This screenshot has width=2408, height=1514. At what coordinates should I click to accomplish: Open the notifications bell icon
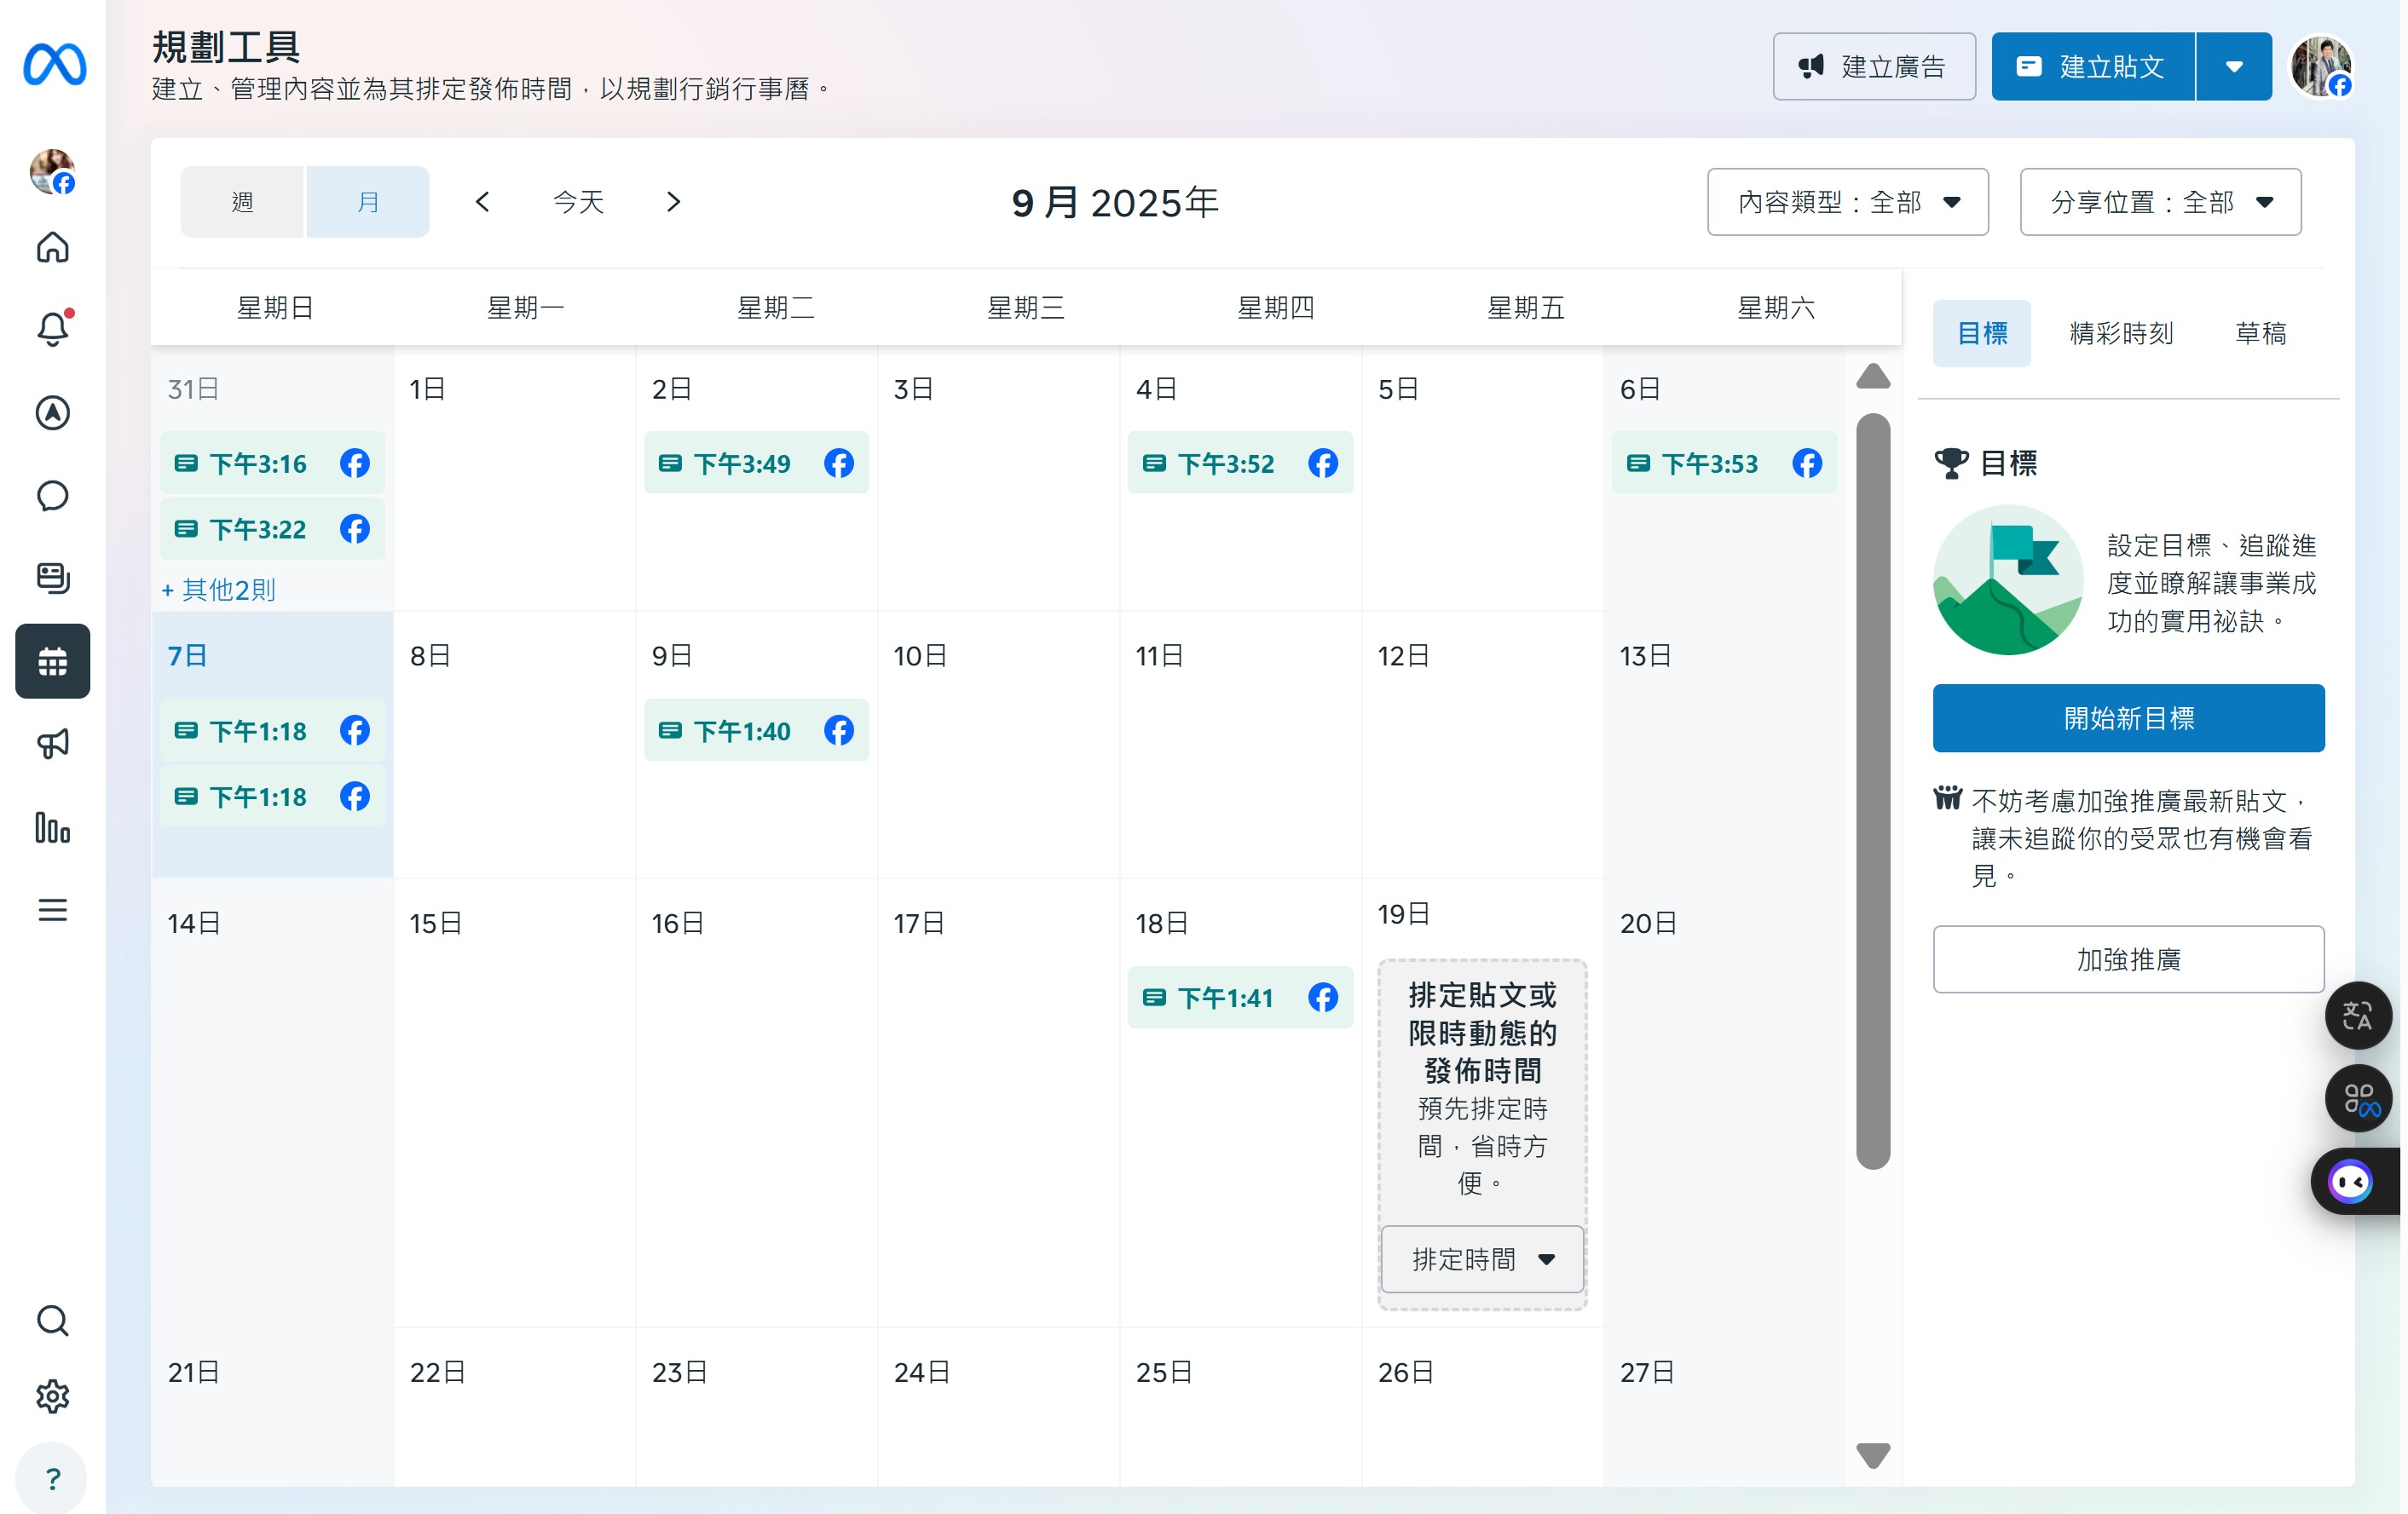(52, 329)
